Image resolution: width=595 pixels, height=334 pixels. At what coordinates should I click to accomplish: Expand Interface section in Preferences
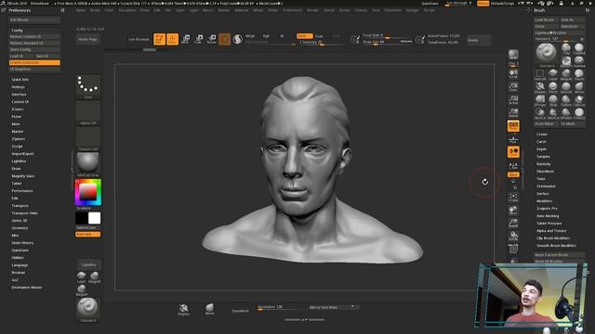coord(19,95)
